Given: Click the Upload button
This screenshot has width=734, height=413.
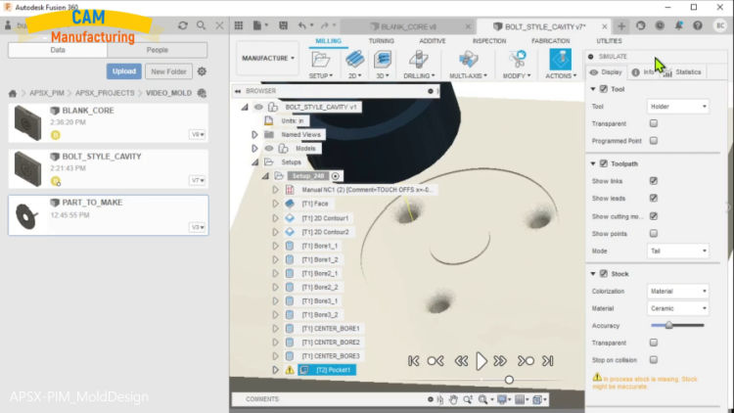Looking at the screenshot, I should (123, 71).
